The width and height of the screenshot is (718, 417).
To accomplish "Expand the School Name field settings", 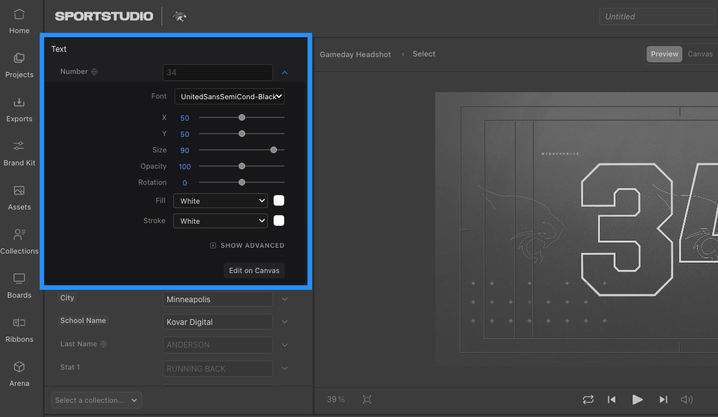I will point(285,322).
